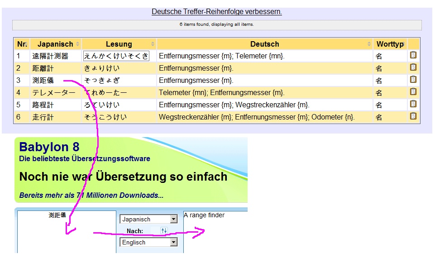Sort table by Nr. column

pos(22,44)
